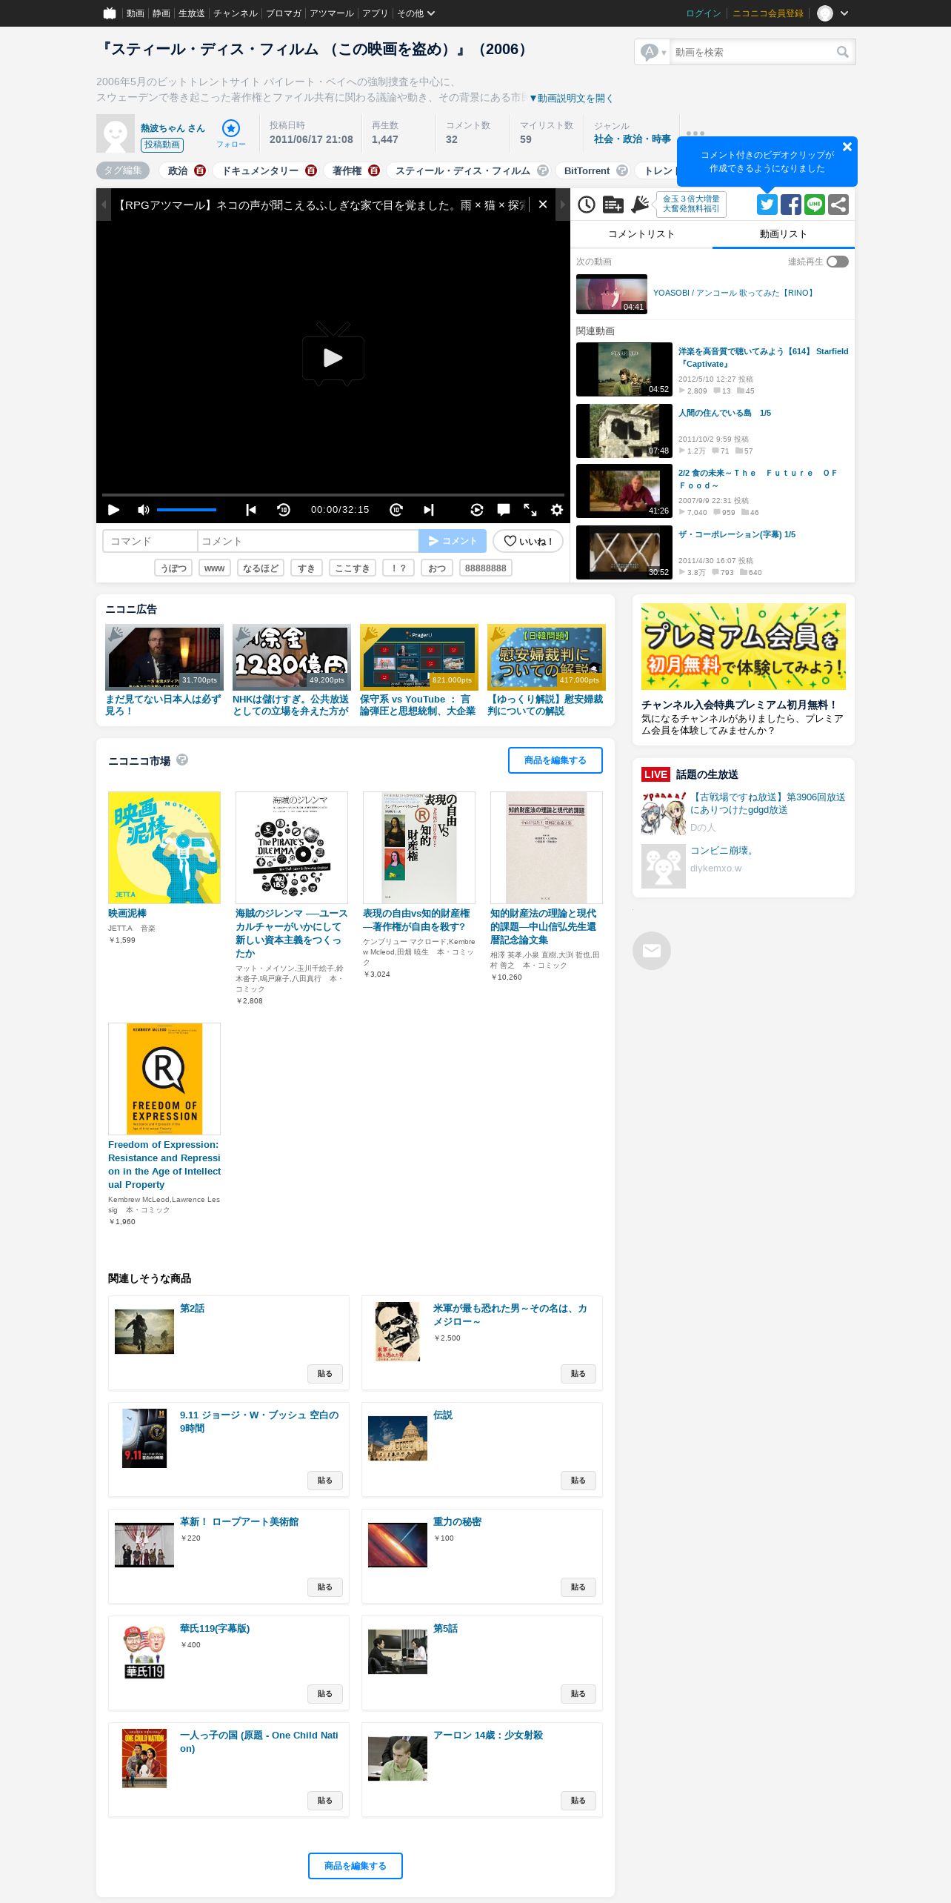Click the video seek bar
951x1903 pixels.
(x=333, y=494)
